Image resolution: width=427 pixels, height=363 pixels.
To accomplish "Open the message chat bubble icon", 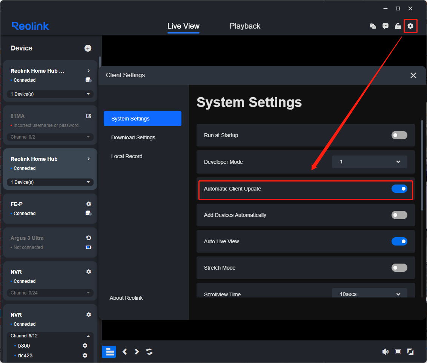I will point(386,26).
